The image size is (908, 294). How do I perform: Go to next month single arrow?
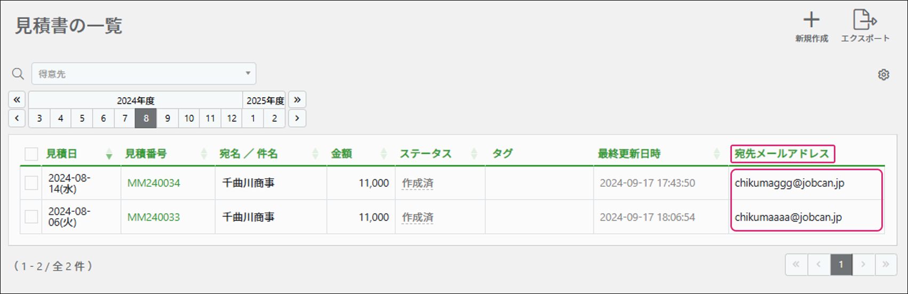tap(297, 118)
